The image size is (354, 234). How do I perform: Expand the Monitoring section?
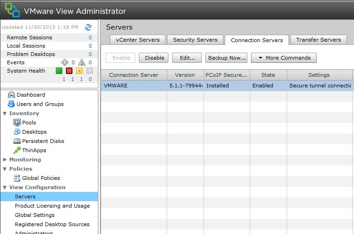coord(5,160)
